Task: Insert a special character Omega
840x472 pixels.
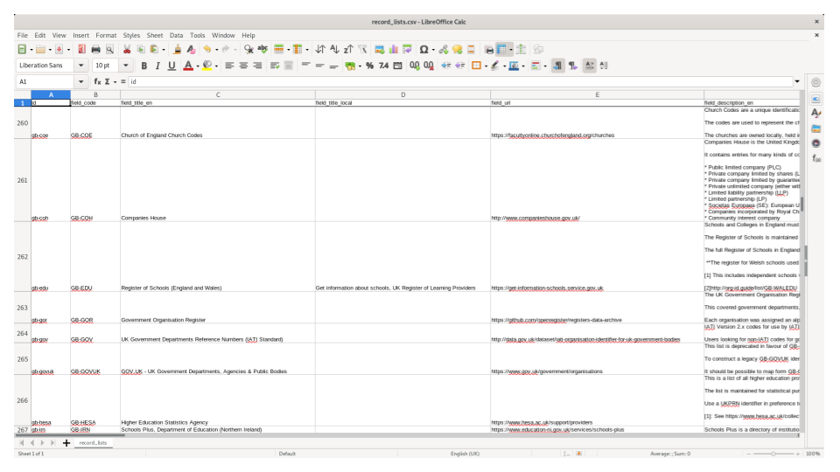Action: coord(423,49)
